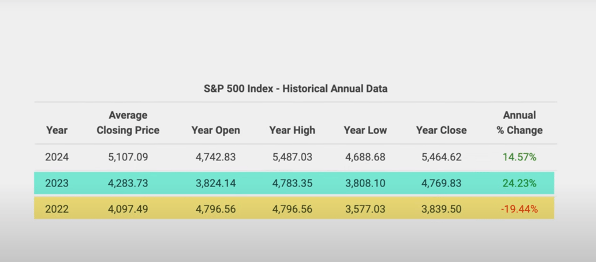The width and height of the screenshot is (596, 262).
Task: Select the 2024 year cell
Action: coord(56,157)
